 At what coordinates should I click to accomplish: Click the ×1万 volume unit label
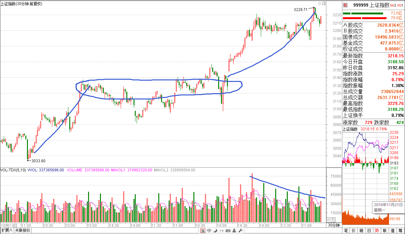tap(331, 220)
